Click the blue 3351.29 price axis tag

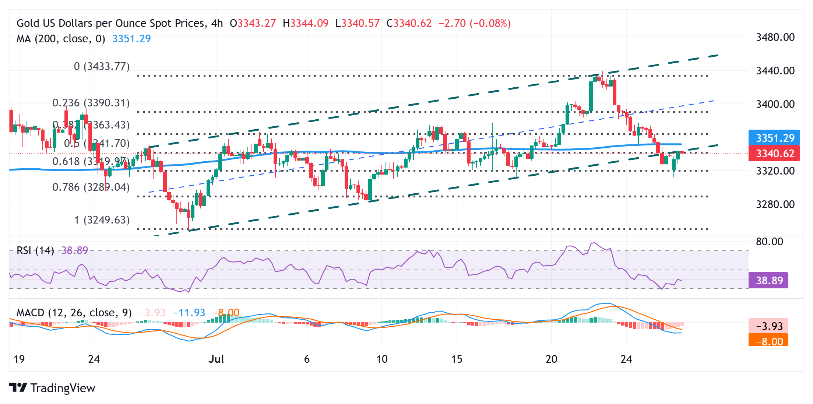click(774, 138)
